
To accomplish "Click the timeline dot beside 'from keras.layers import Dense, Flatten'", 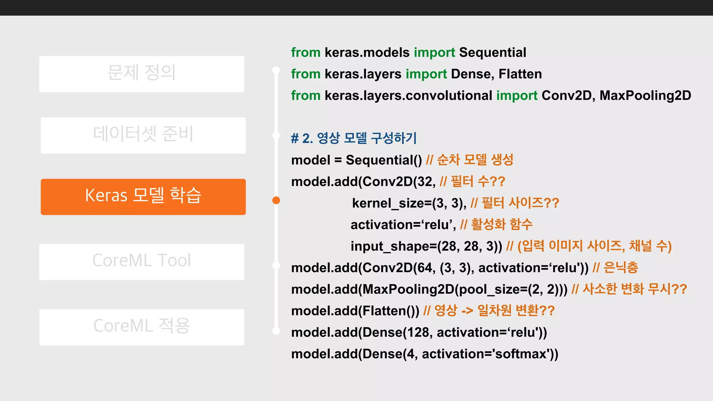I will pos(276,70).
